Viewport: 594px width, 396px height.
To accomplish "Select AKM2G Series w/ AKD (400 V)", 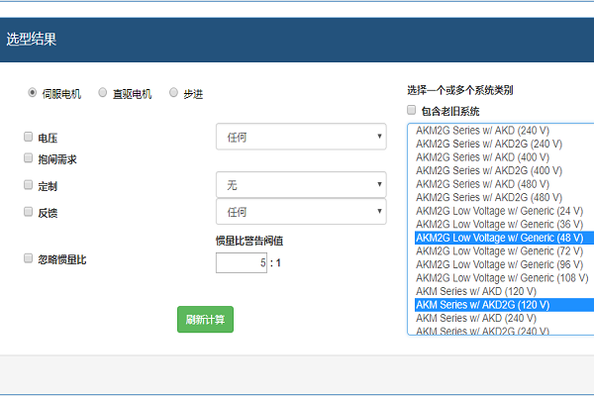I will tap(504, 157).
